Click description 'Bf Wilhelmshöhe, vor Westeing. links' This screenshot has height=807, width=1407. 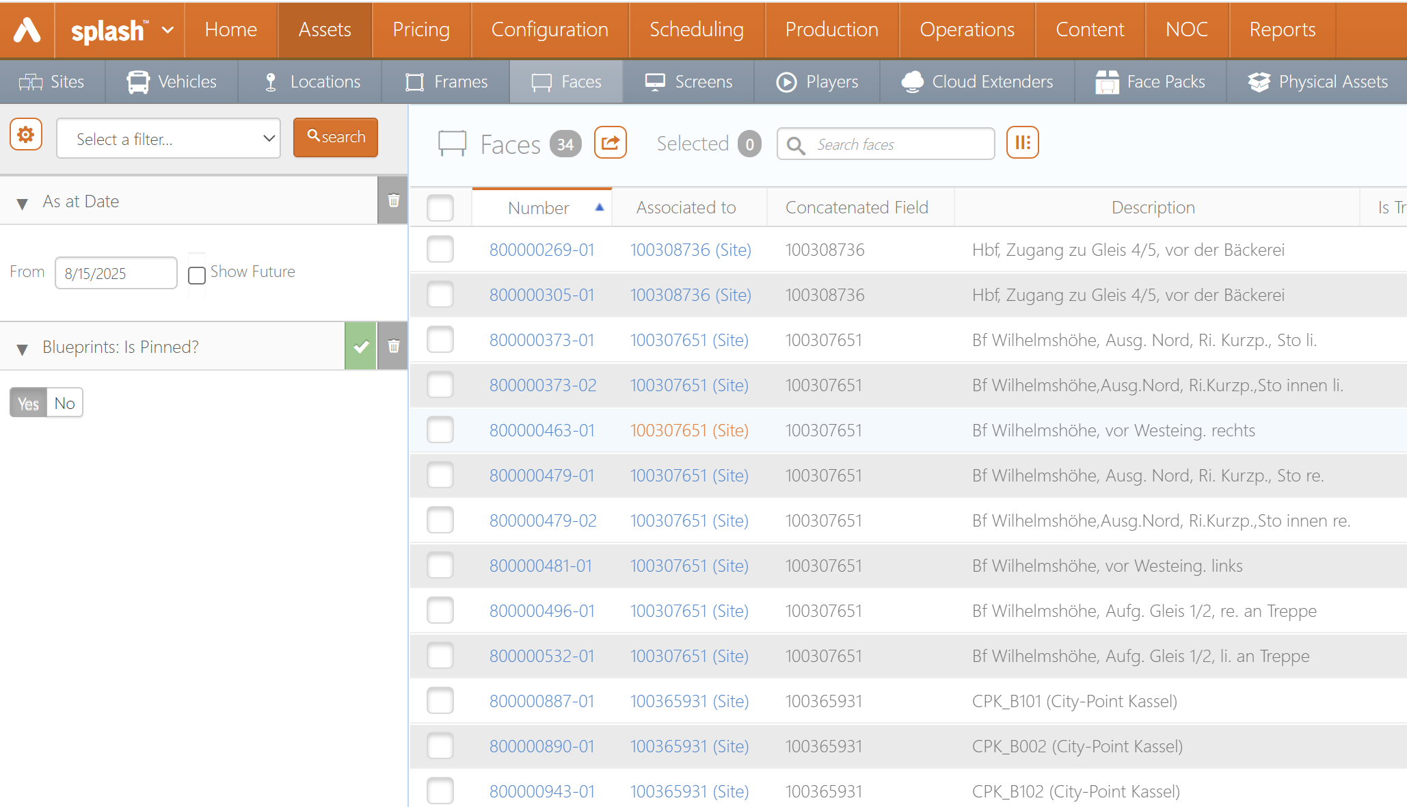pos(1108,566)
